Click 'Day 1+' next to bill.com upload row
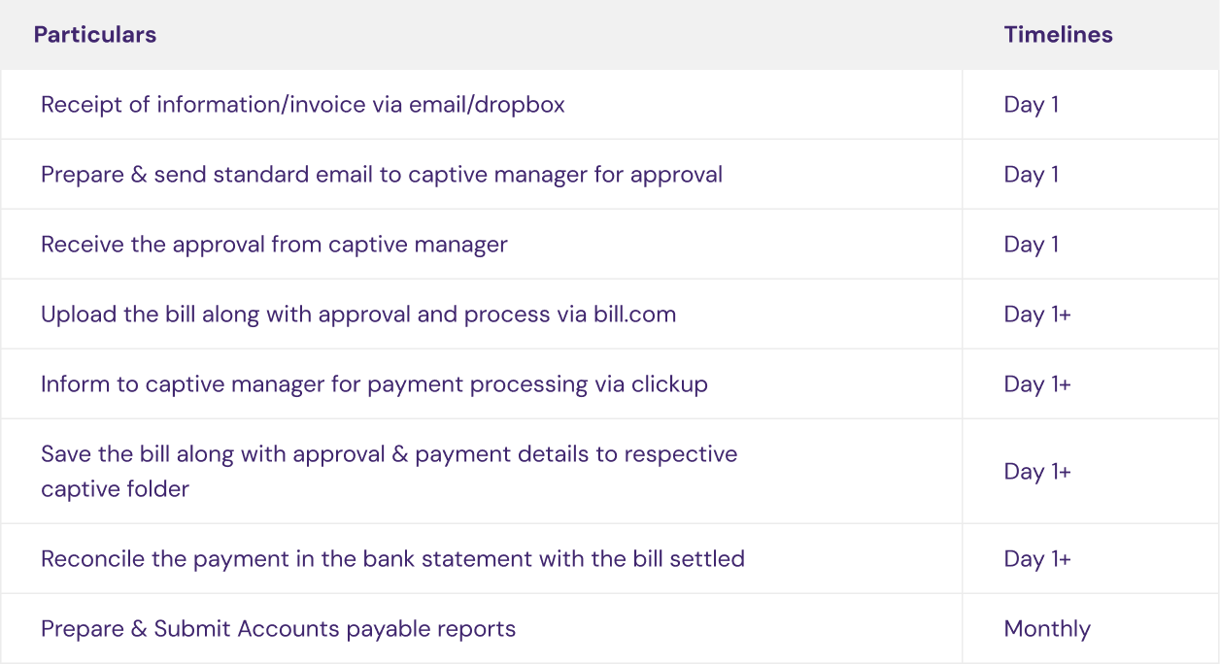Screen dimensions: 1220x664 click(1038, 314)
